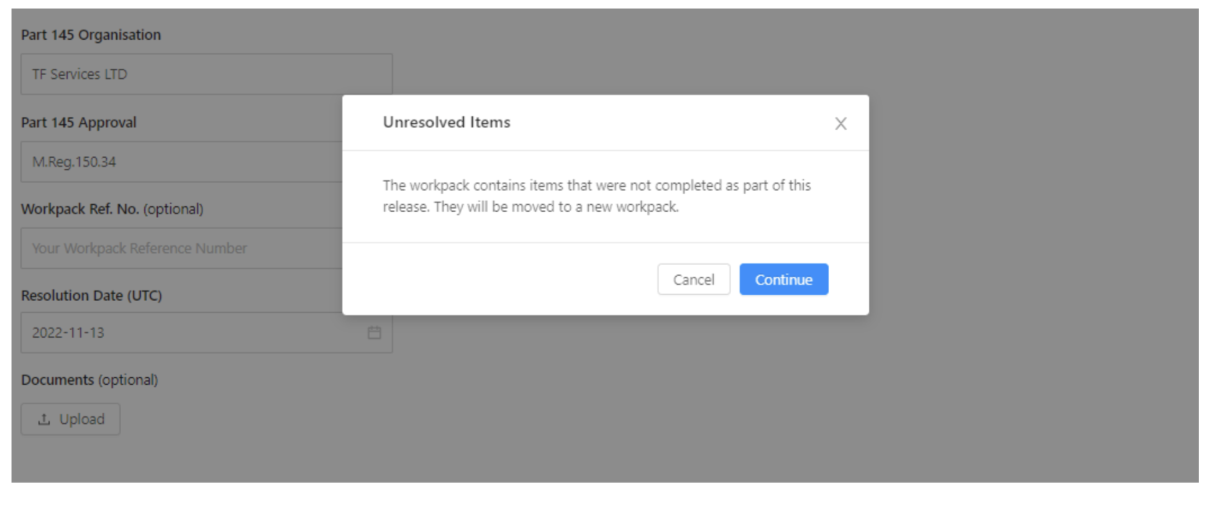
Task: Click the "Part 145 Organisation" label
Action: coord(91,35)
